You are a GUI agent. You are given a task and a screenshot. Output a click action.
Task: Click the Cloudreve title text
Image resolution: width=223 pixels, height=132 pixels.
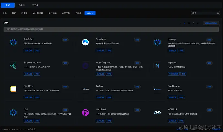pos(101,39)
